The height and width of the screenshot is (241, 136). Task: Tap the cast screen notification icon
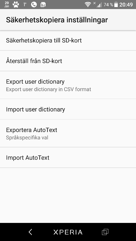[43, 5]
